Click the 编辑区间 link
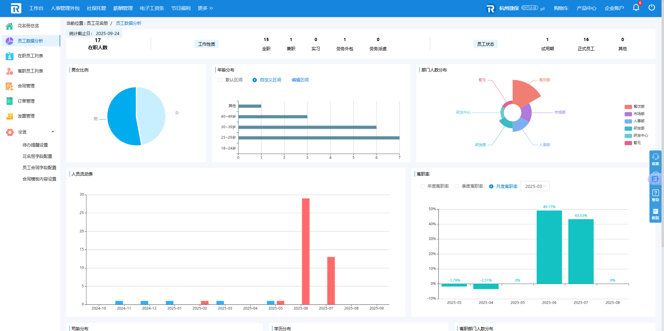Image resolution: width=664 pixels, height=331 pixels. 300,80
